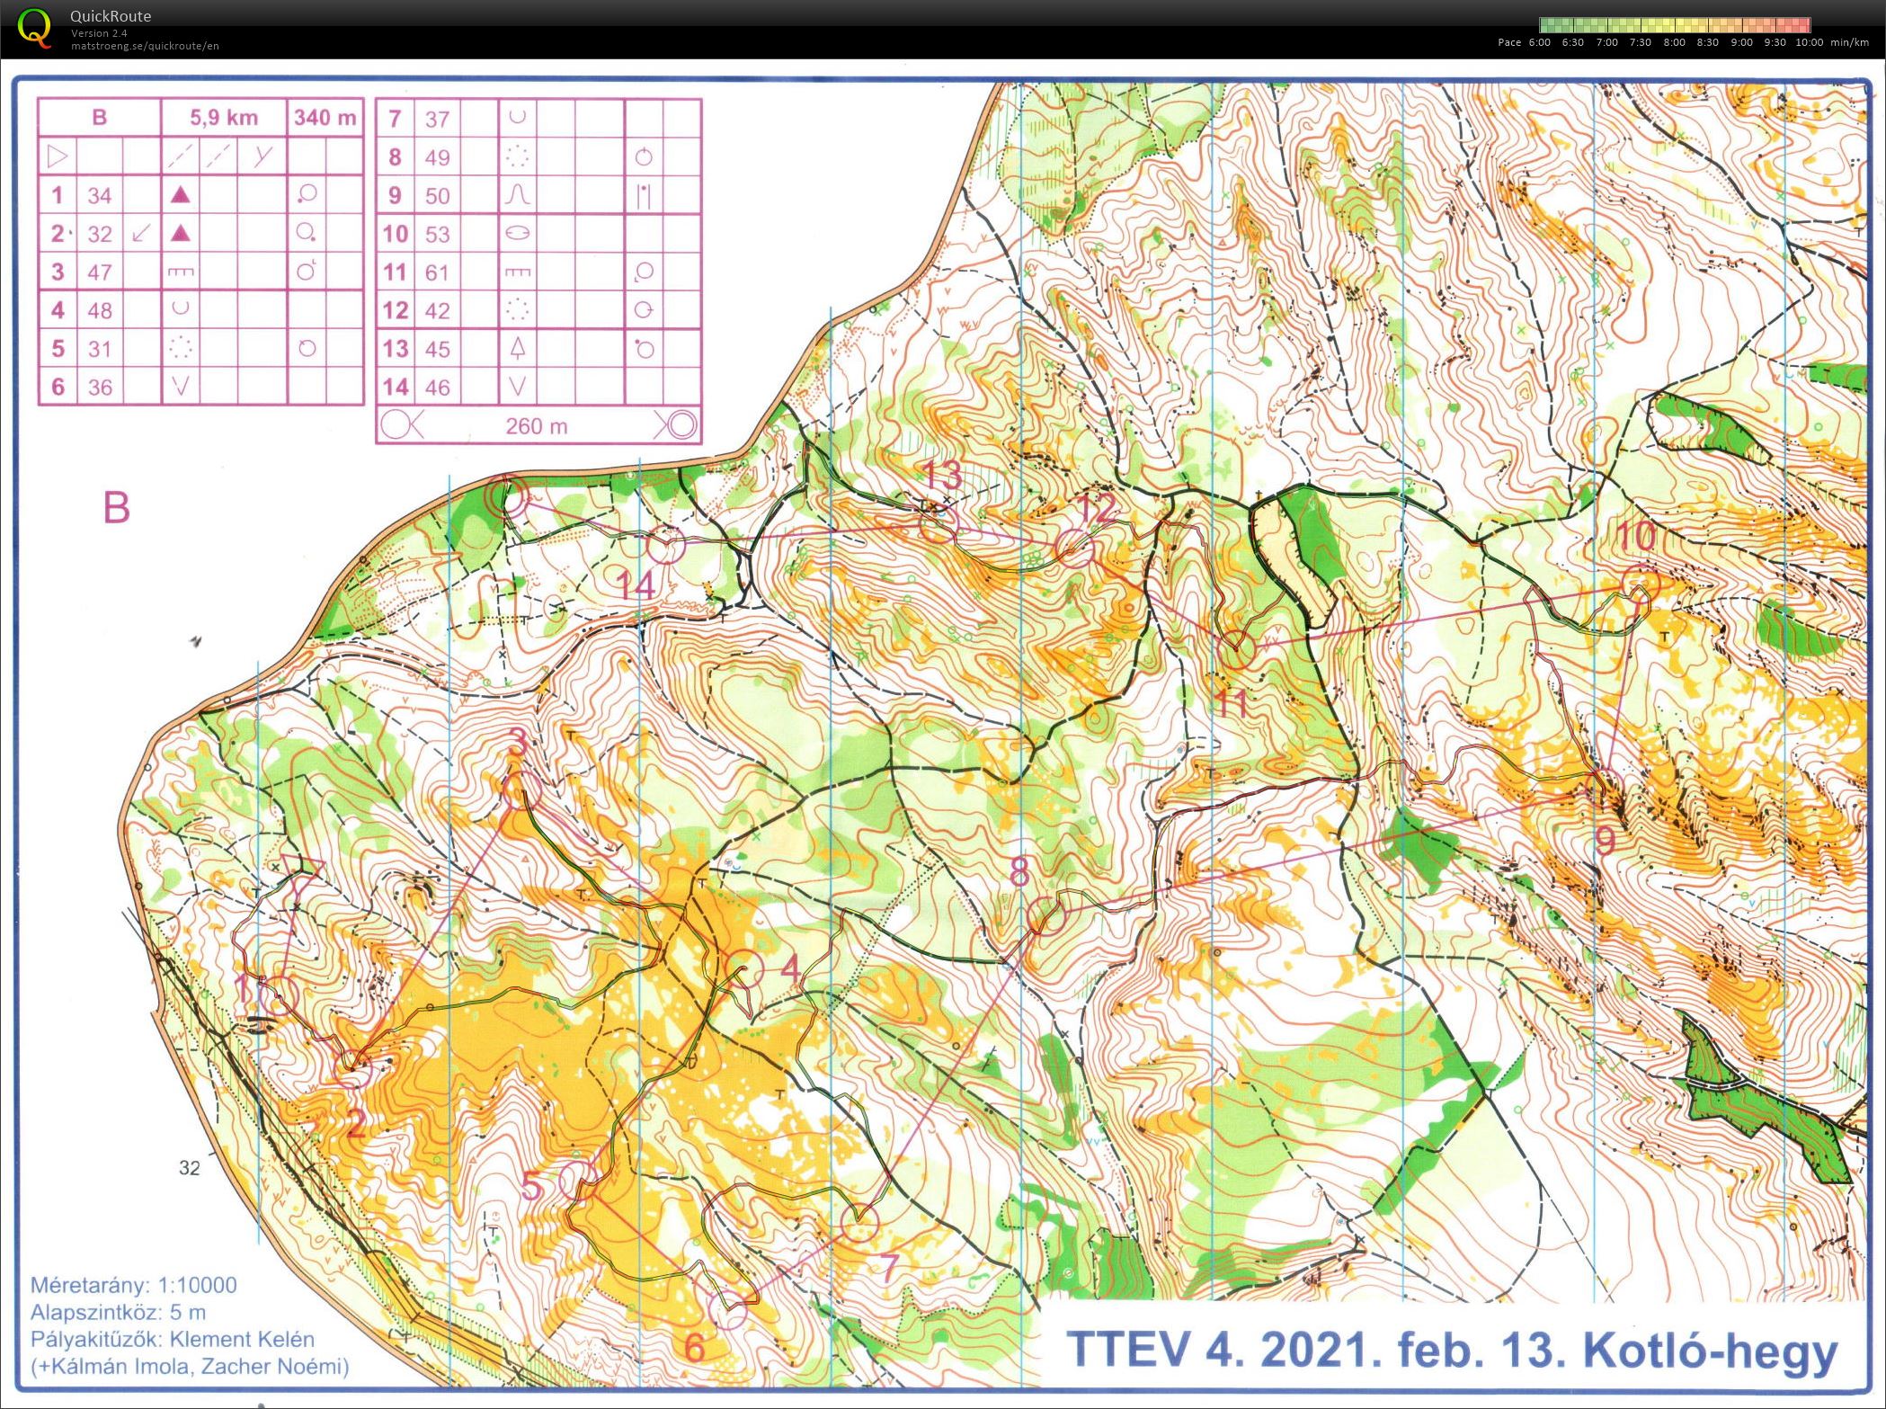Click the cliff symbol in control 3 row
The width and height of the screenshot is (1886, 1409).
[x=181, y=272]
